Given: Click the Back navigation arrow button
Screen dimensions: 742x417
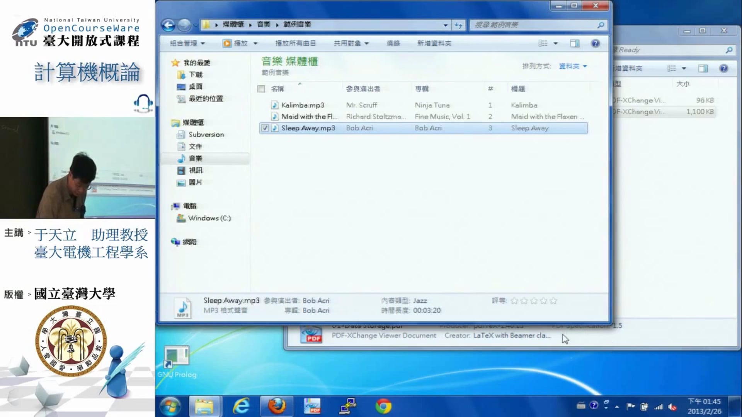Looking at the screenshot, I should 168,25.
